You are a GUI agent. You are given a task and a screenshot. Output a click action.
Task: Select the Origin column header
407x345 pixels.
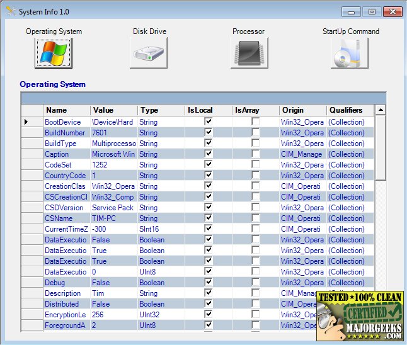(x=302, y=110)
